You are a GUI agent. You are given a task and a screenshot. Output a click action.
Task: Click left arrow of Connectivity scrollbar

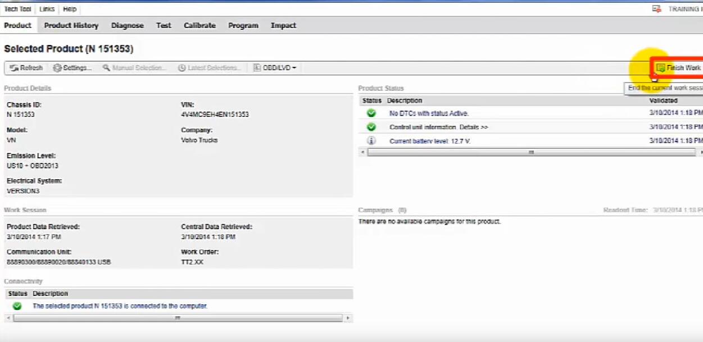(x=8, y=318)
